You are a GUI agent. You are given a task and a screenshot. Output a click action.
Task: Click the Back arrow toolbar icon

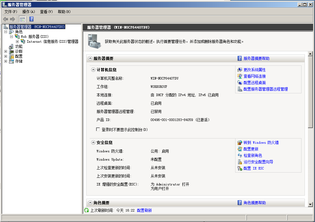6,19
